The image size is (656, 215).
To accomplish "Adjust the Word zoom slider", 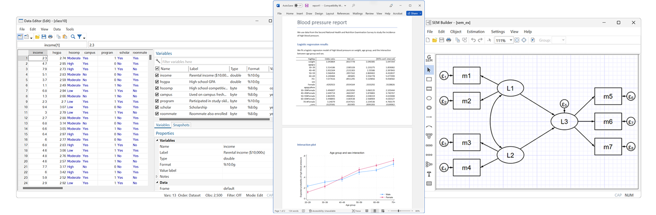I will [398, 211].
